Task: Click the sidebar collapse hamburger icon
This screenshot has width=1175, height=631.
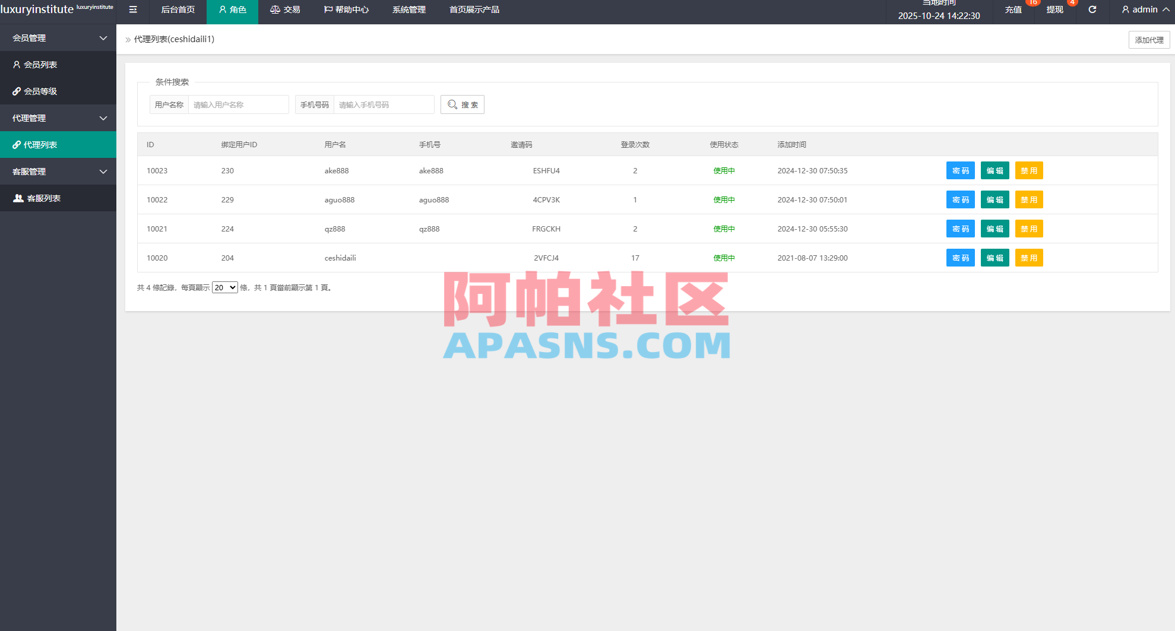Action: (132, 9)
